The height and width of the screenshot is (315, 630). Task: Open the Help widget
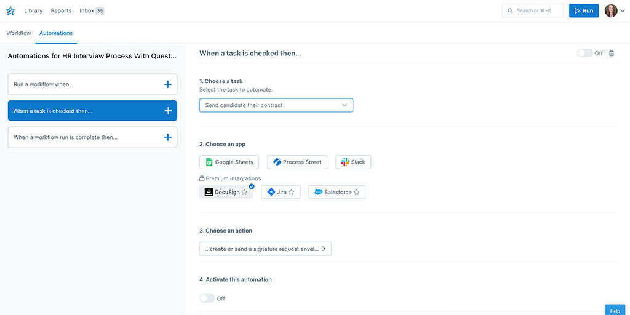click(615, 310)
